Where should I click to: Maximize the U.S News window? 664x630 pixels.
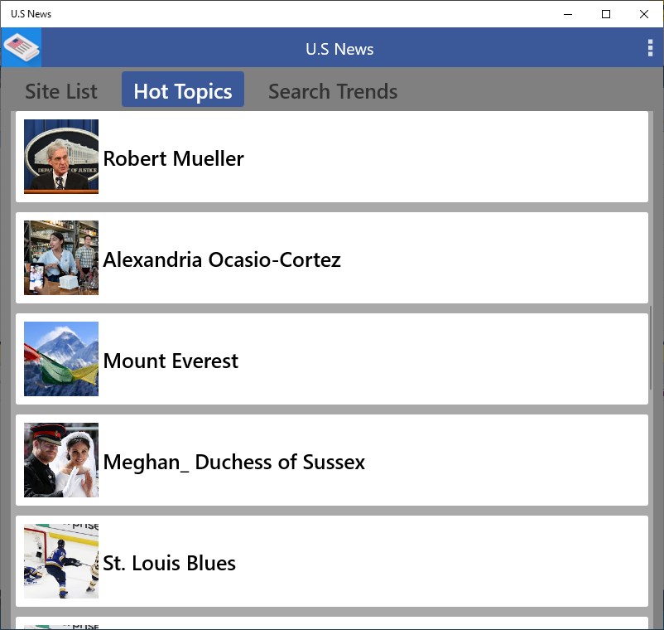pos(606,14)
